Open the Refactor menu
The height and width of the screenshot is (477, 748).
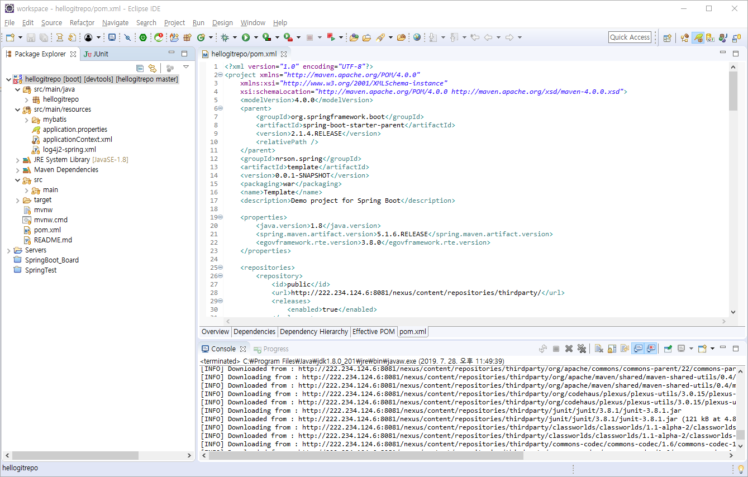coord(82,22)
